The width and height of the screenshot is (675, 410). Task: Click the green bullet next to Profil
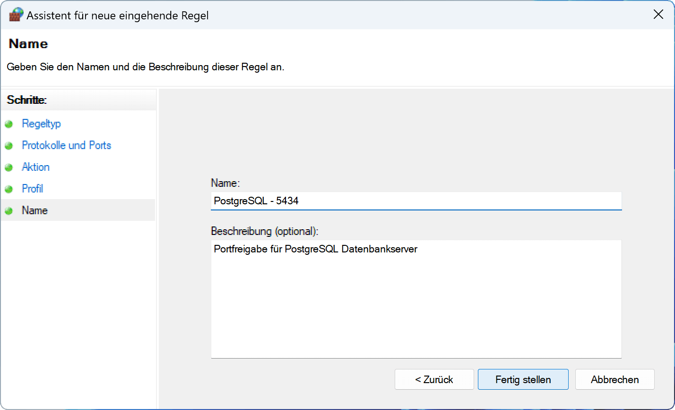coord(9,189)
